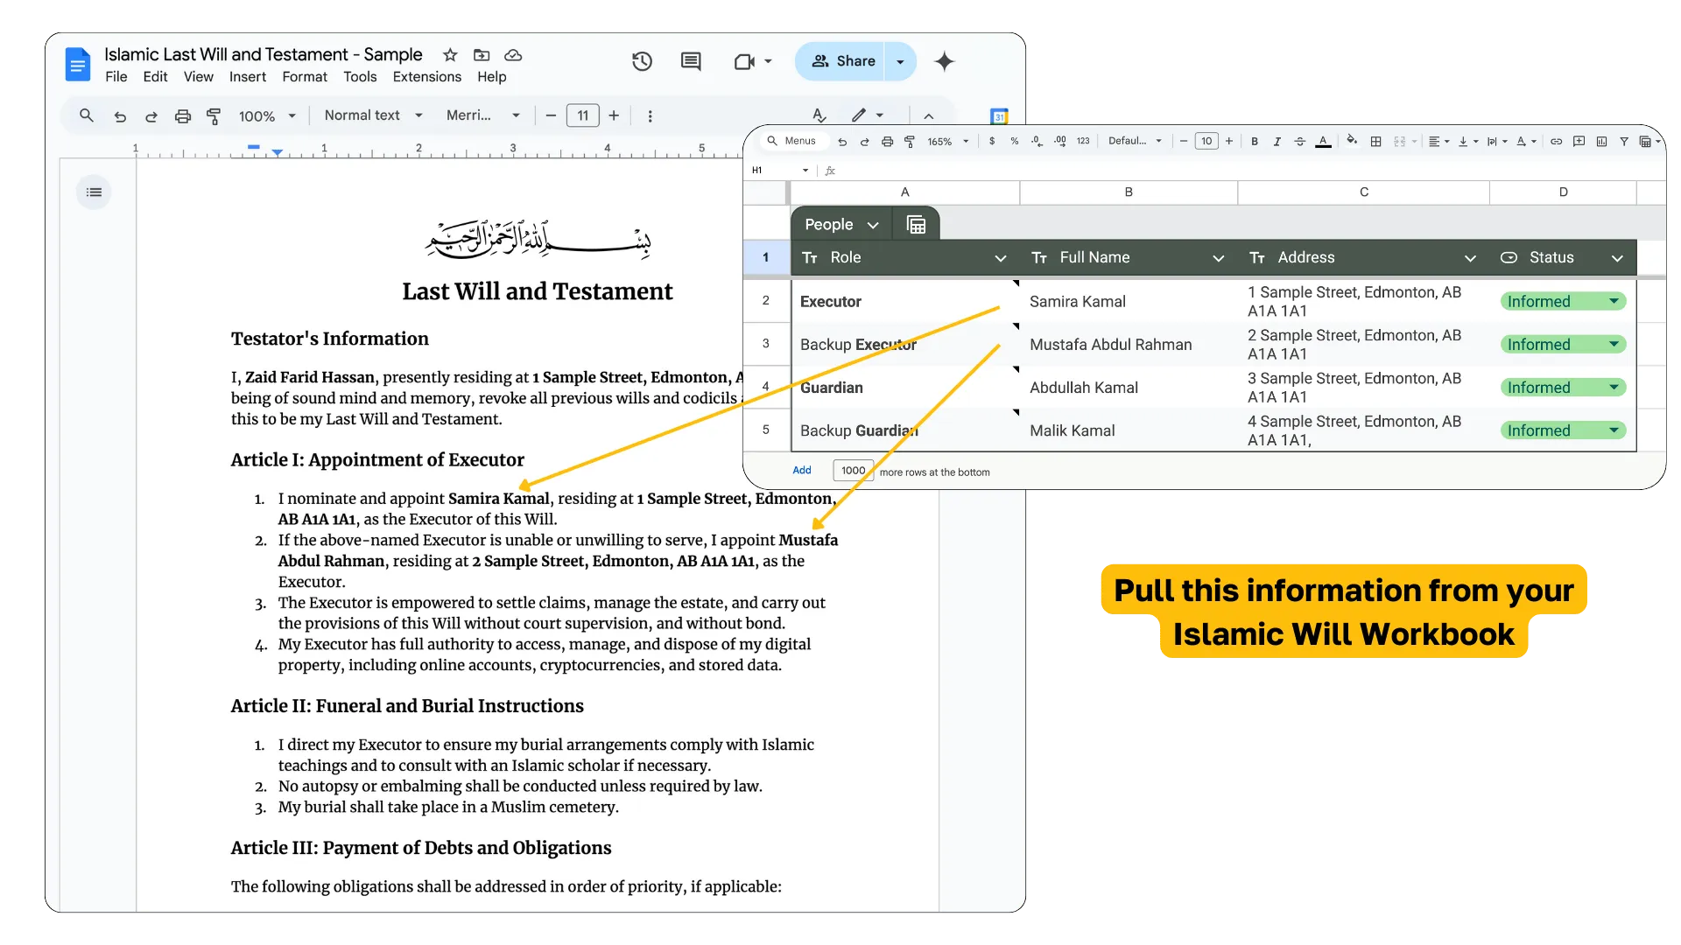Open the Format menu in Docs
The image size is (1681, 945).
pos(305,77)
